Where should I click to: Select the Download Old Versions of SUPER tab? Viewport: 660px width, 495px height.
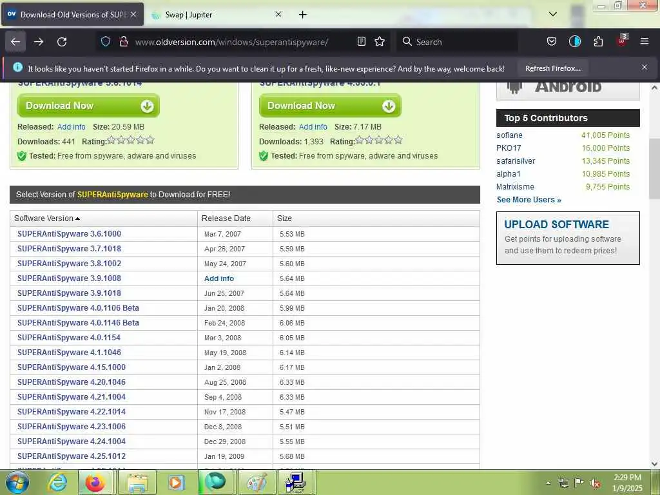pos(72,15)
